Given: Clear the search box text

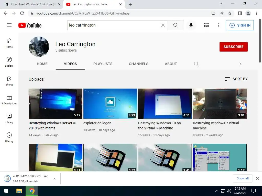Looking at the screenshot, I should (x=163, y=25).
